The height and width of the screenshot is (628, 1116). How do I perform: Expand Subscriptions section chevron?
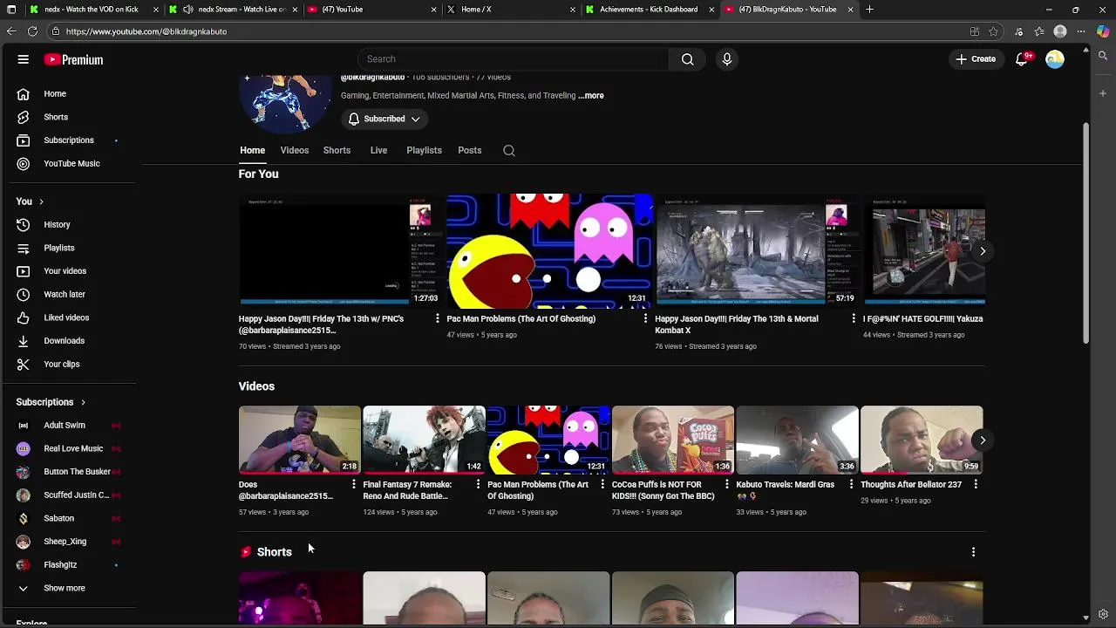tap(83, 402)
